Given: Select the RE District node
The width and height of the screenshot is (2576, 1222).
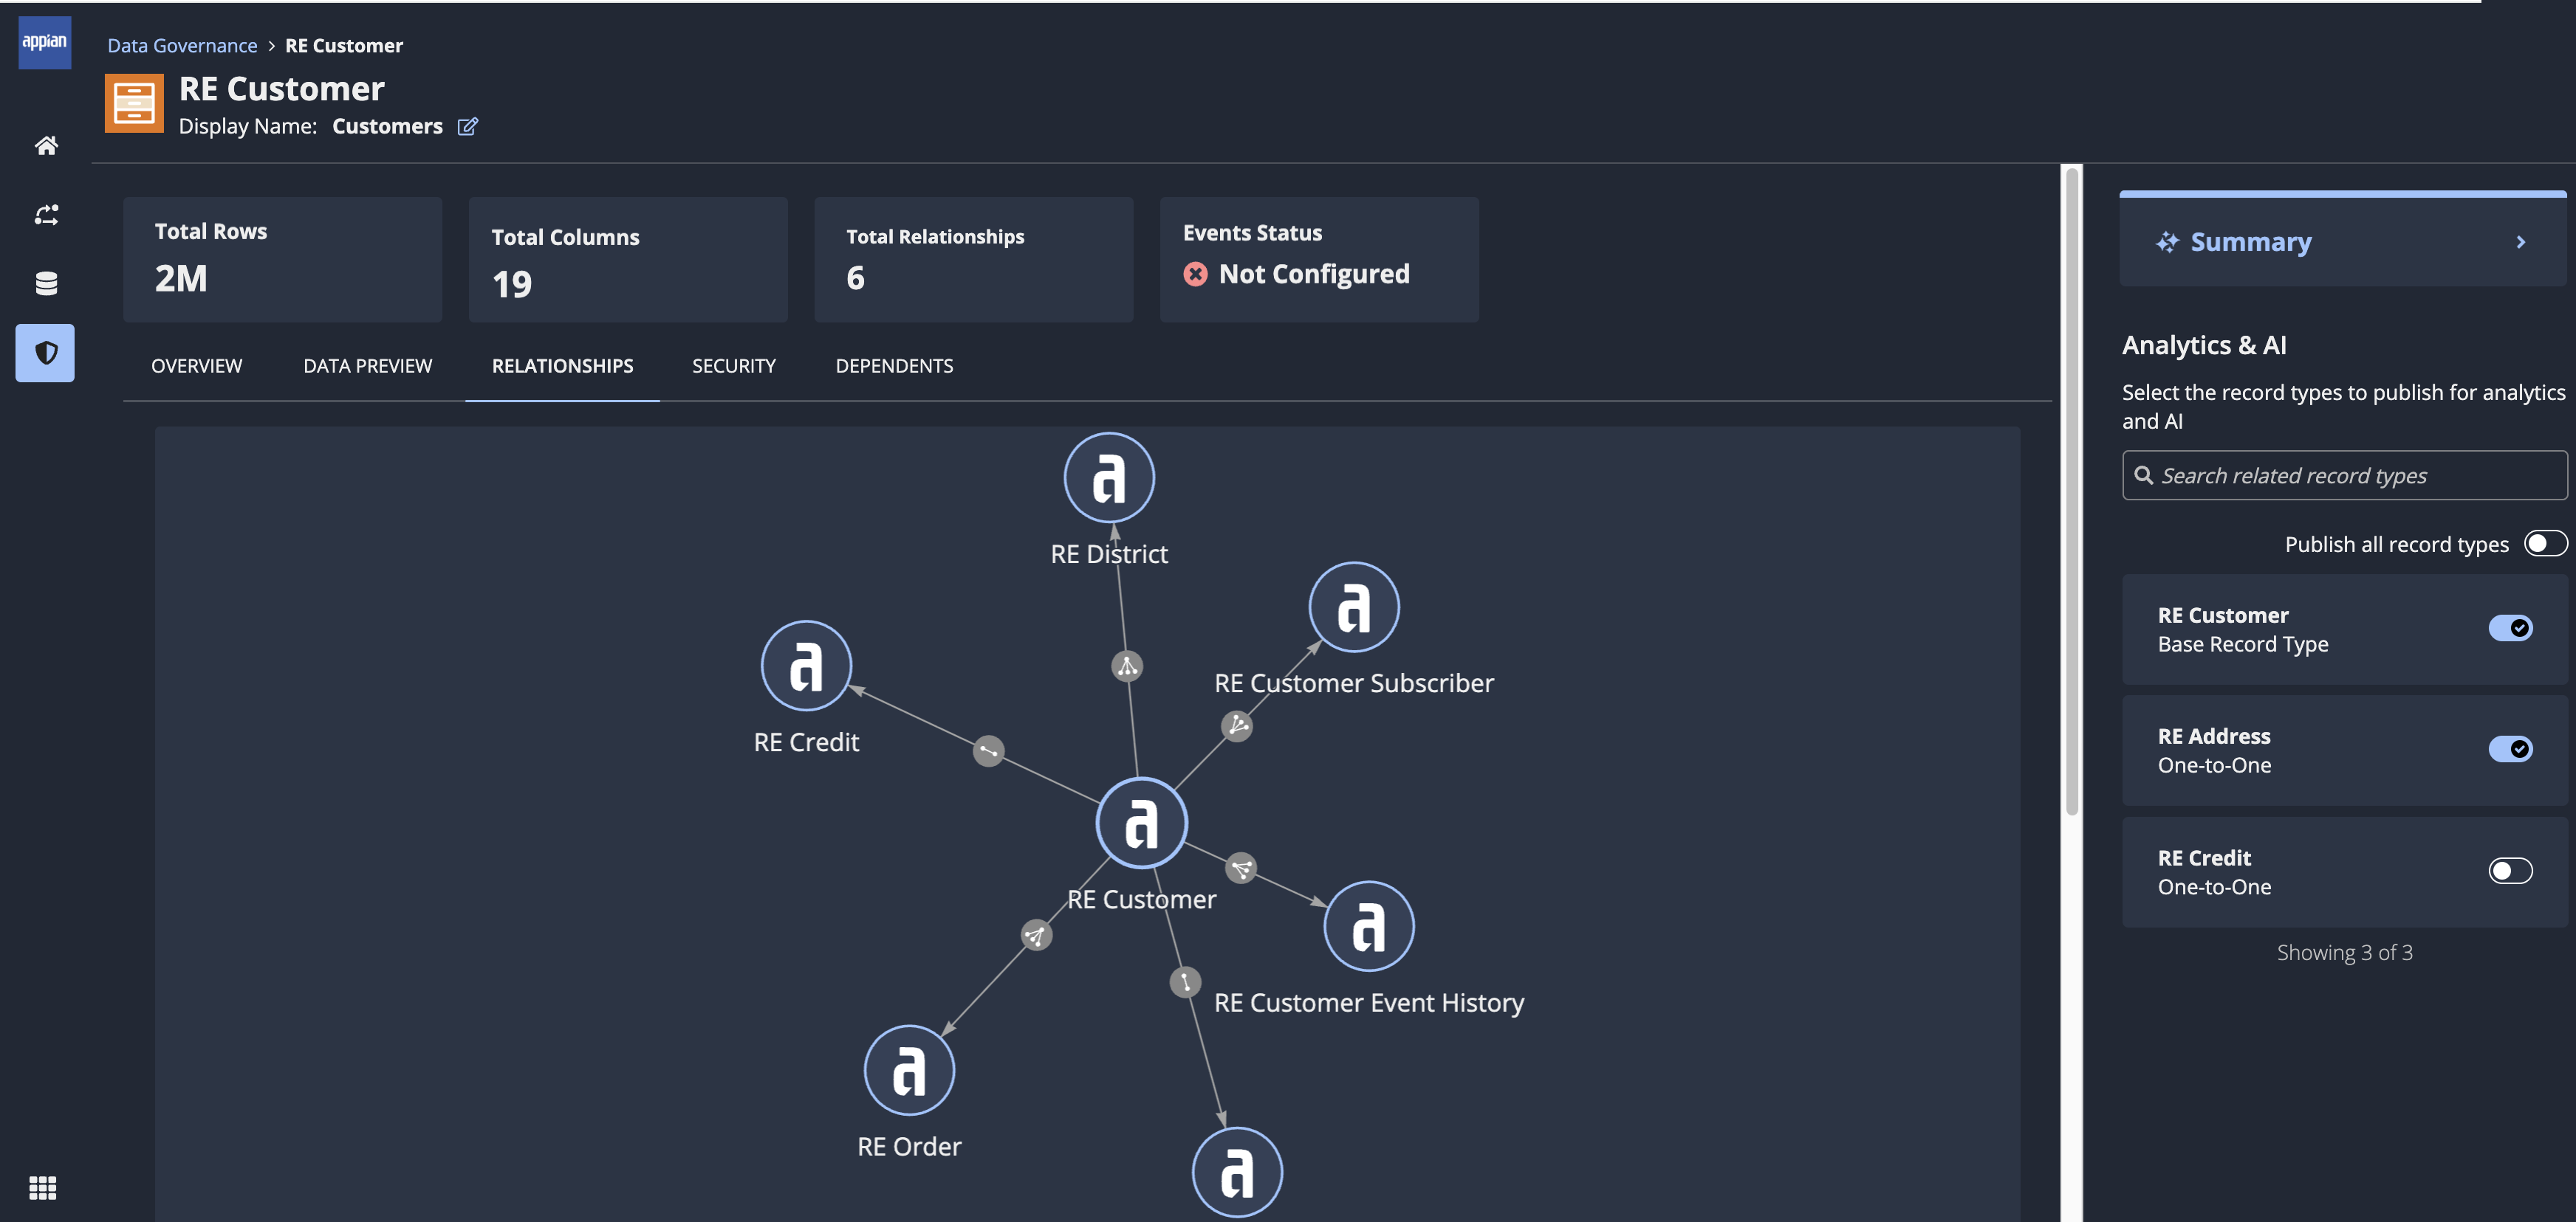Looking at the screenshot, I should click(x=1109, y=477).
